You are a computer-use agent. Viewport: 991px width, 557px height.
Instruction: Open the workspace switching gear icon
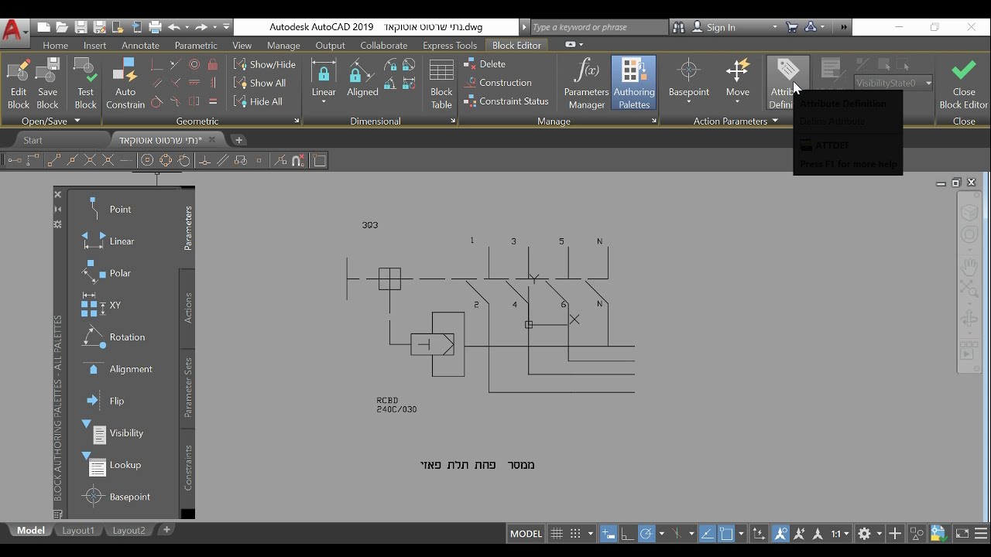[x=865, y=534]
